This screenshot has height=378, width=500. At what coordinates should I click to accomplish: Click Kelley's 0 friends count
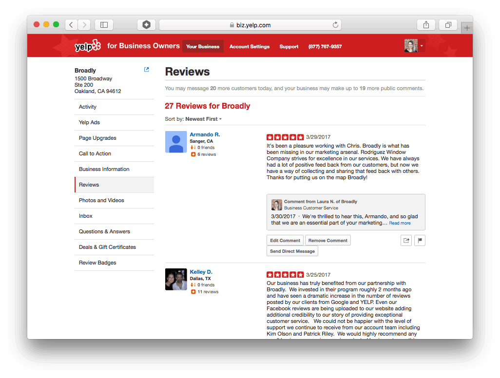(206, 285)
